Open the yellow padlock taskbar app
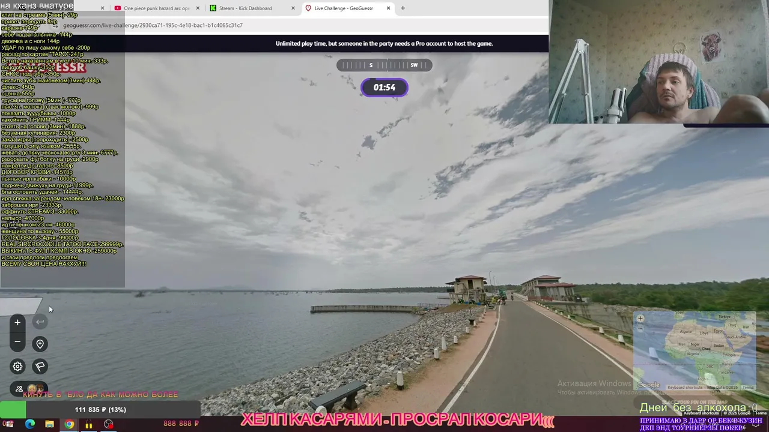The image size is (769, 432). click(x=89, y=424)
